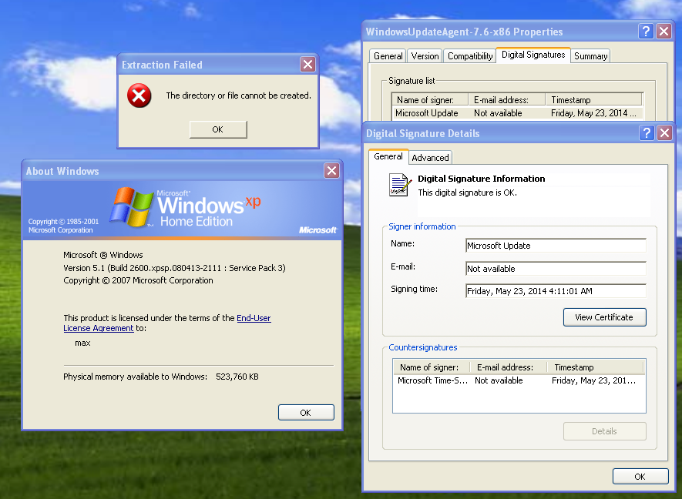Click the Details button under Countersignatures

tap(605, 431)
